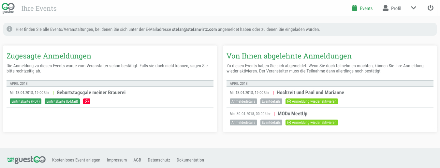
Task: Open the Dokumentation footer link
Action: [x=190, y=160]
